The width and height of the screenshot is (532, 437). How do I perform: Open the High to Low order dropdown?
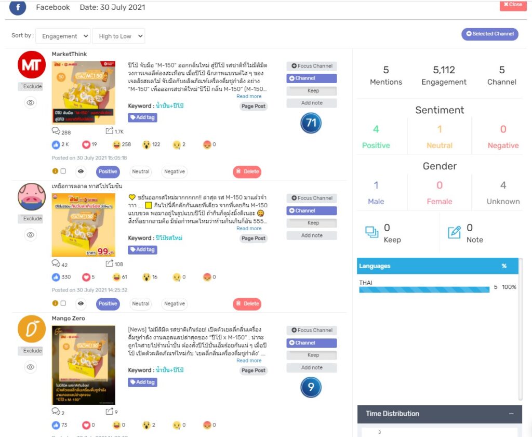[118, 36]
